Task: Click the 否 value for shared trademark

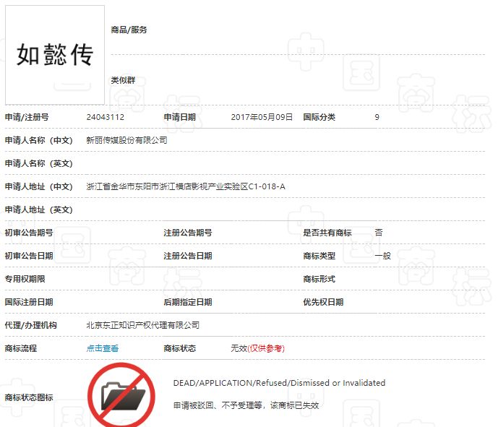Action: coord(379,233)
